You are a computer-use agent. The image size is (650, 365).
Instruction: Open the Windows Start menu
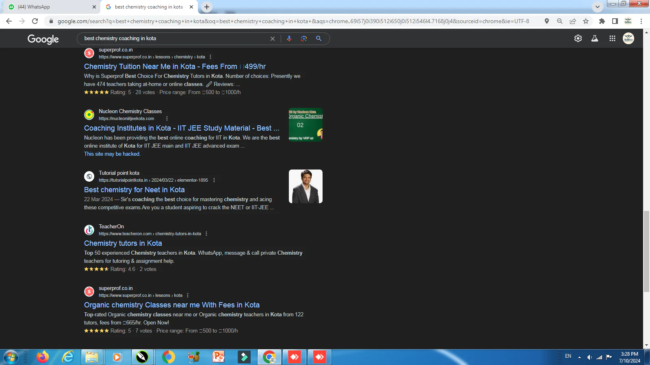[x=11, y=357]
